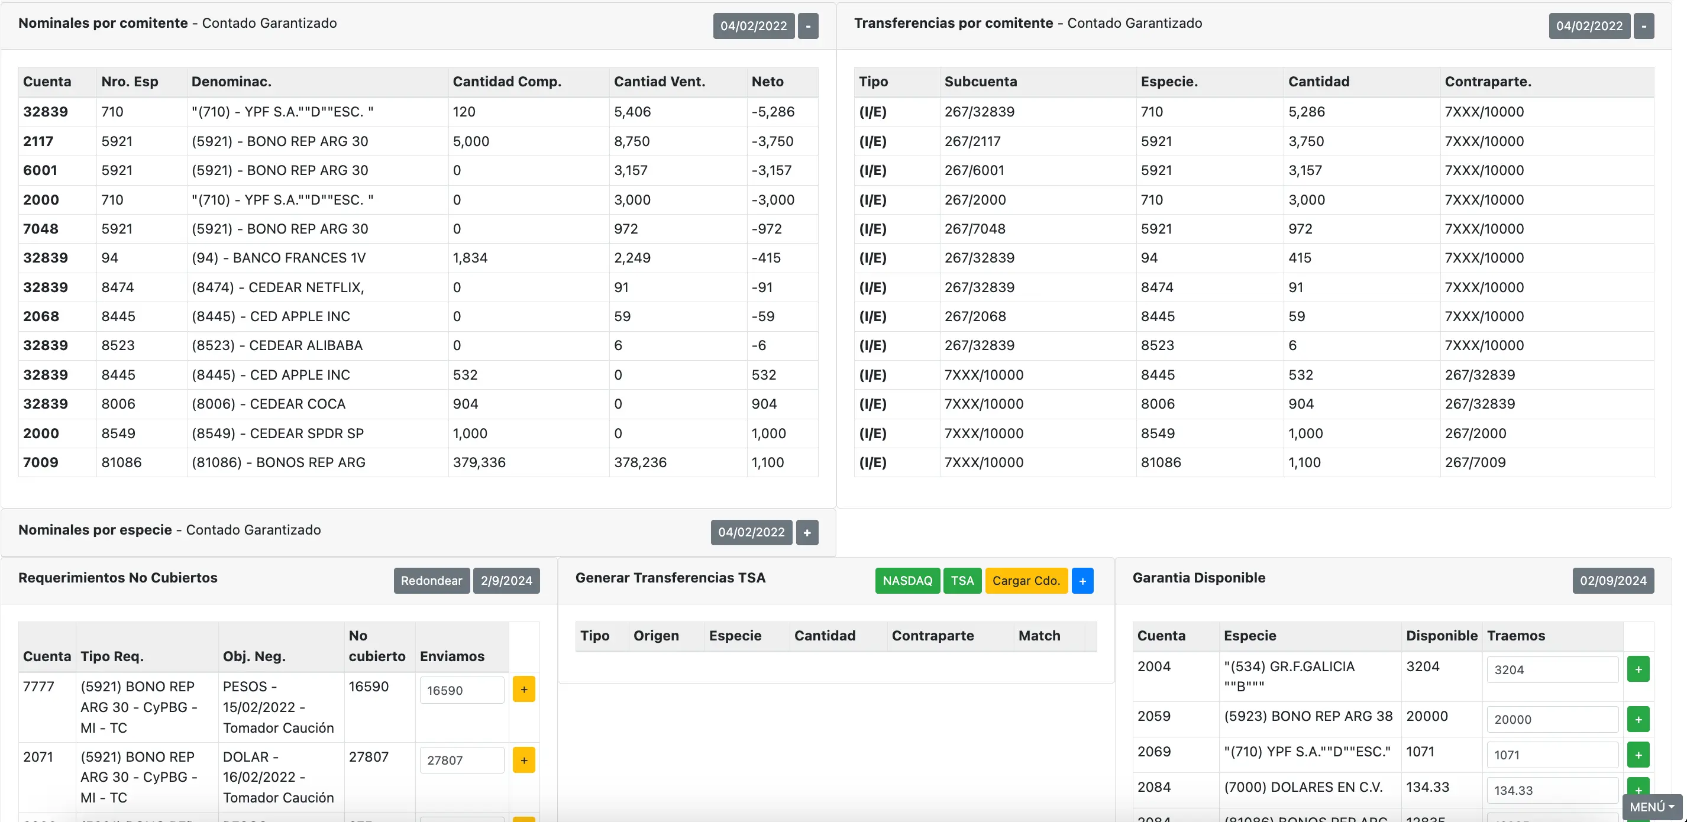Open the MENÚ dropdown
The width and height of the screenshot is (1687, 822).
(x=1651, y=807)
